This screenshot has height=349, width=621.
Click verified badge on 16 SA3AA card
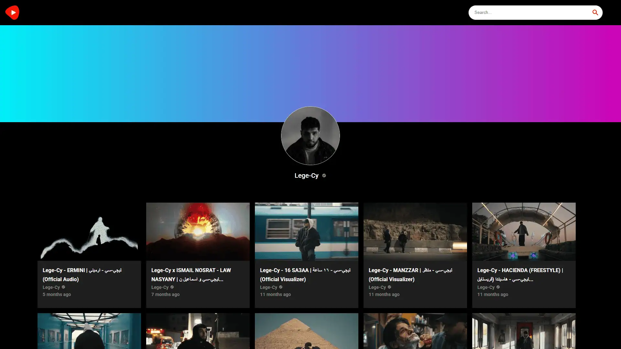281,287
